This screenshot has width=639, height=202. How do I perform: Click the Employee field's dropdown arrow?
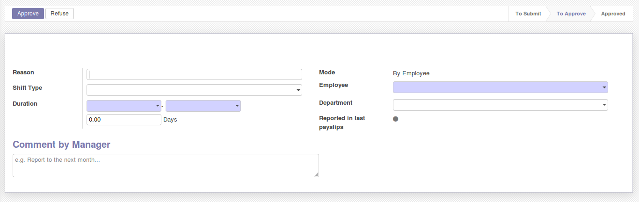(x=604, y=87)
